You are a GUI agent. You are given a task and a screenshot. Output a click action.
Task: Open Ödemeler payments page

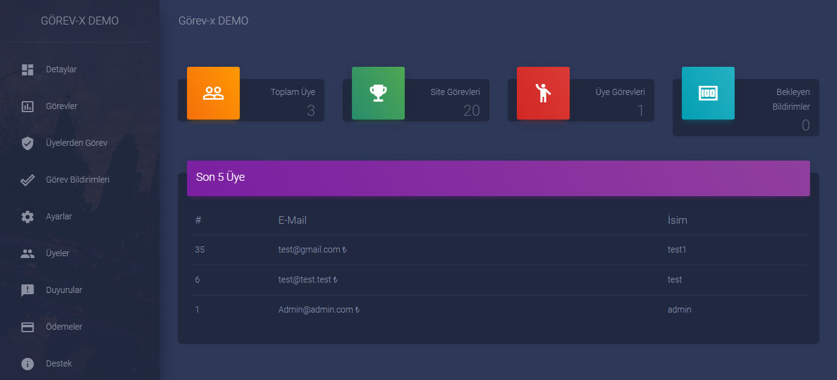tap(80, 327)
